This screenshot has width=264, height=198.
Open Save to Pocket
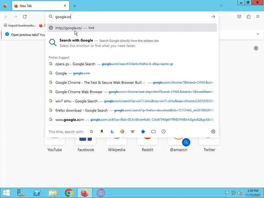[x=239, y=16]
